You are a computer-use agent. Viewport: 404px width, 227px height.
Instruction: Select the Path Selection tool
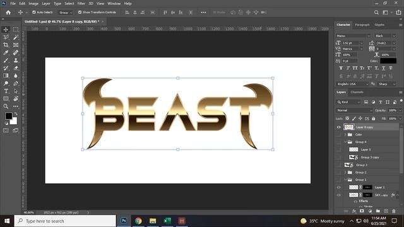pyautogui.click(x=16, y=91)
